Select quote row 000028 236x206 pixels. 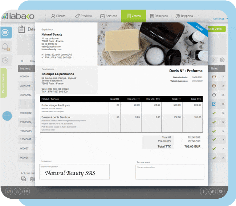24,158
